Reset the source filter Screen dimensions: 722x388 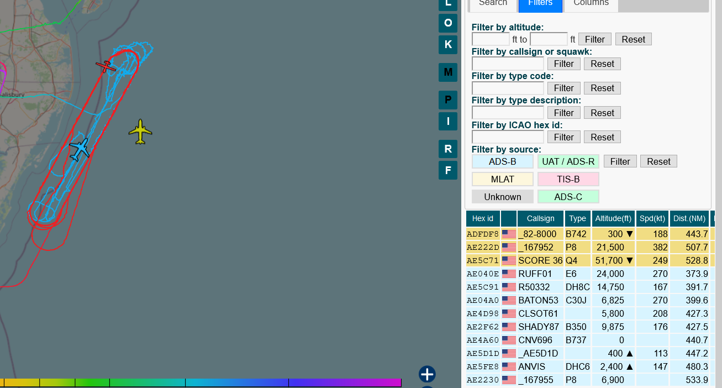tap(659, 161)
